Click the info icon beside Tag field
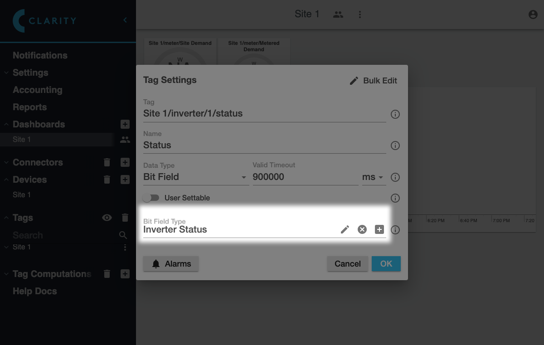Viewport: 544px width, 345px height. point(395,114)
